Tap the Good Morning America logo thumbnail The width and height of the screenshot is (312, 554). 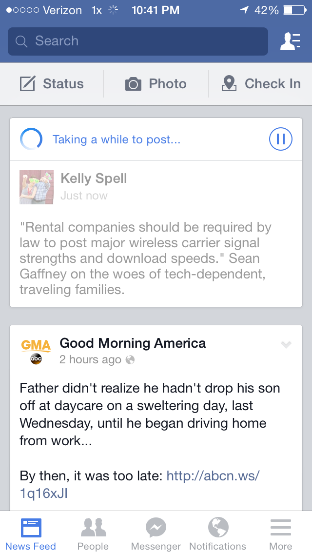[36, 351]
